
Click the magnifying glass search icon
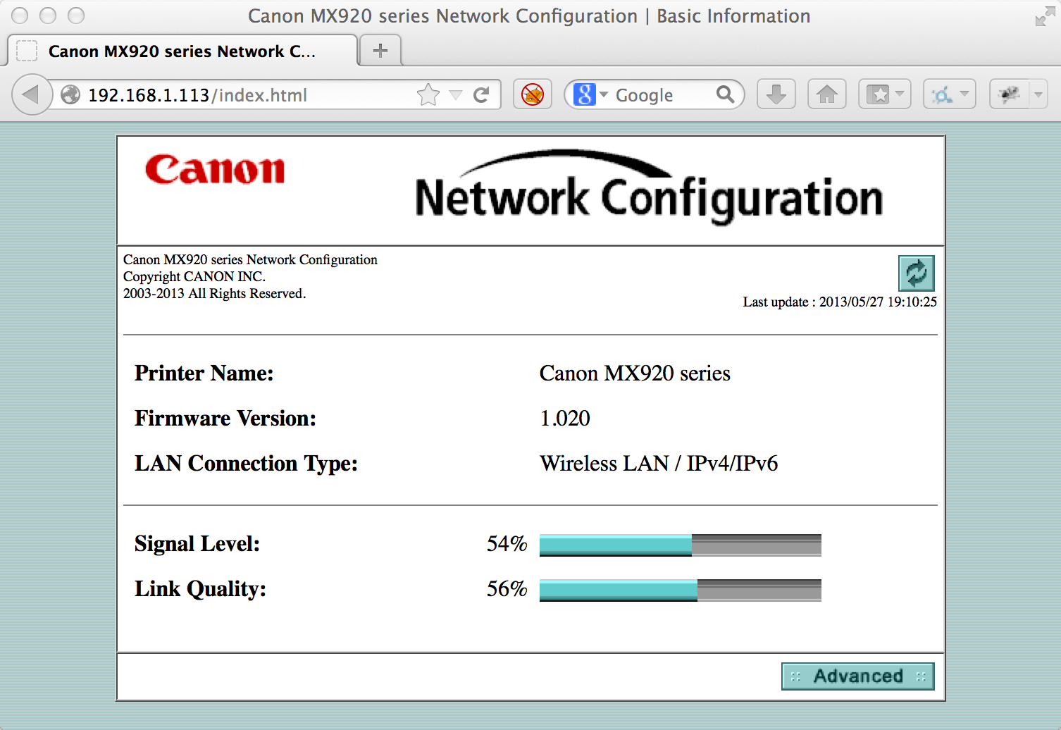point(725,94)
